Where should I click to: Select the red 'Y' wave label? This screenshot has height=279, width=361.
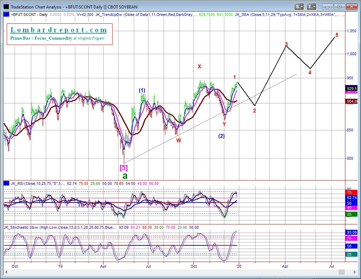click(x=224, y=124)
